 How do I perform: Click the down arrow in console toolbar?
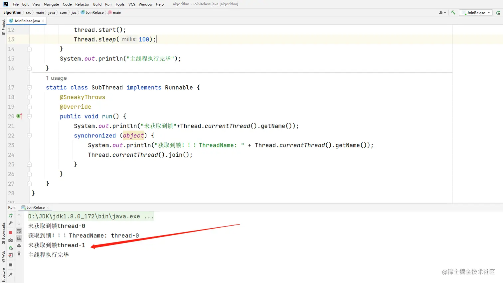coord(19,223)
